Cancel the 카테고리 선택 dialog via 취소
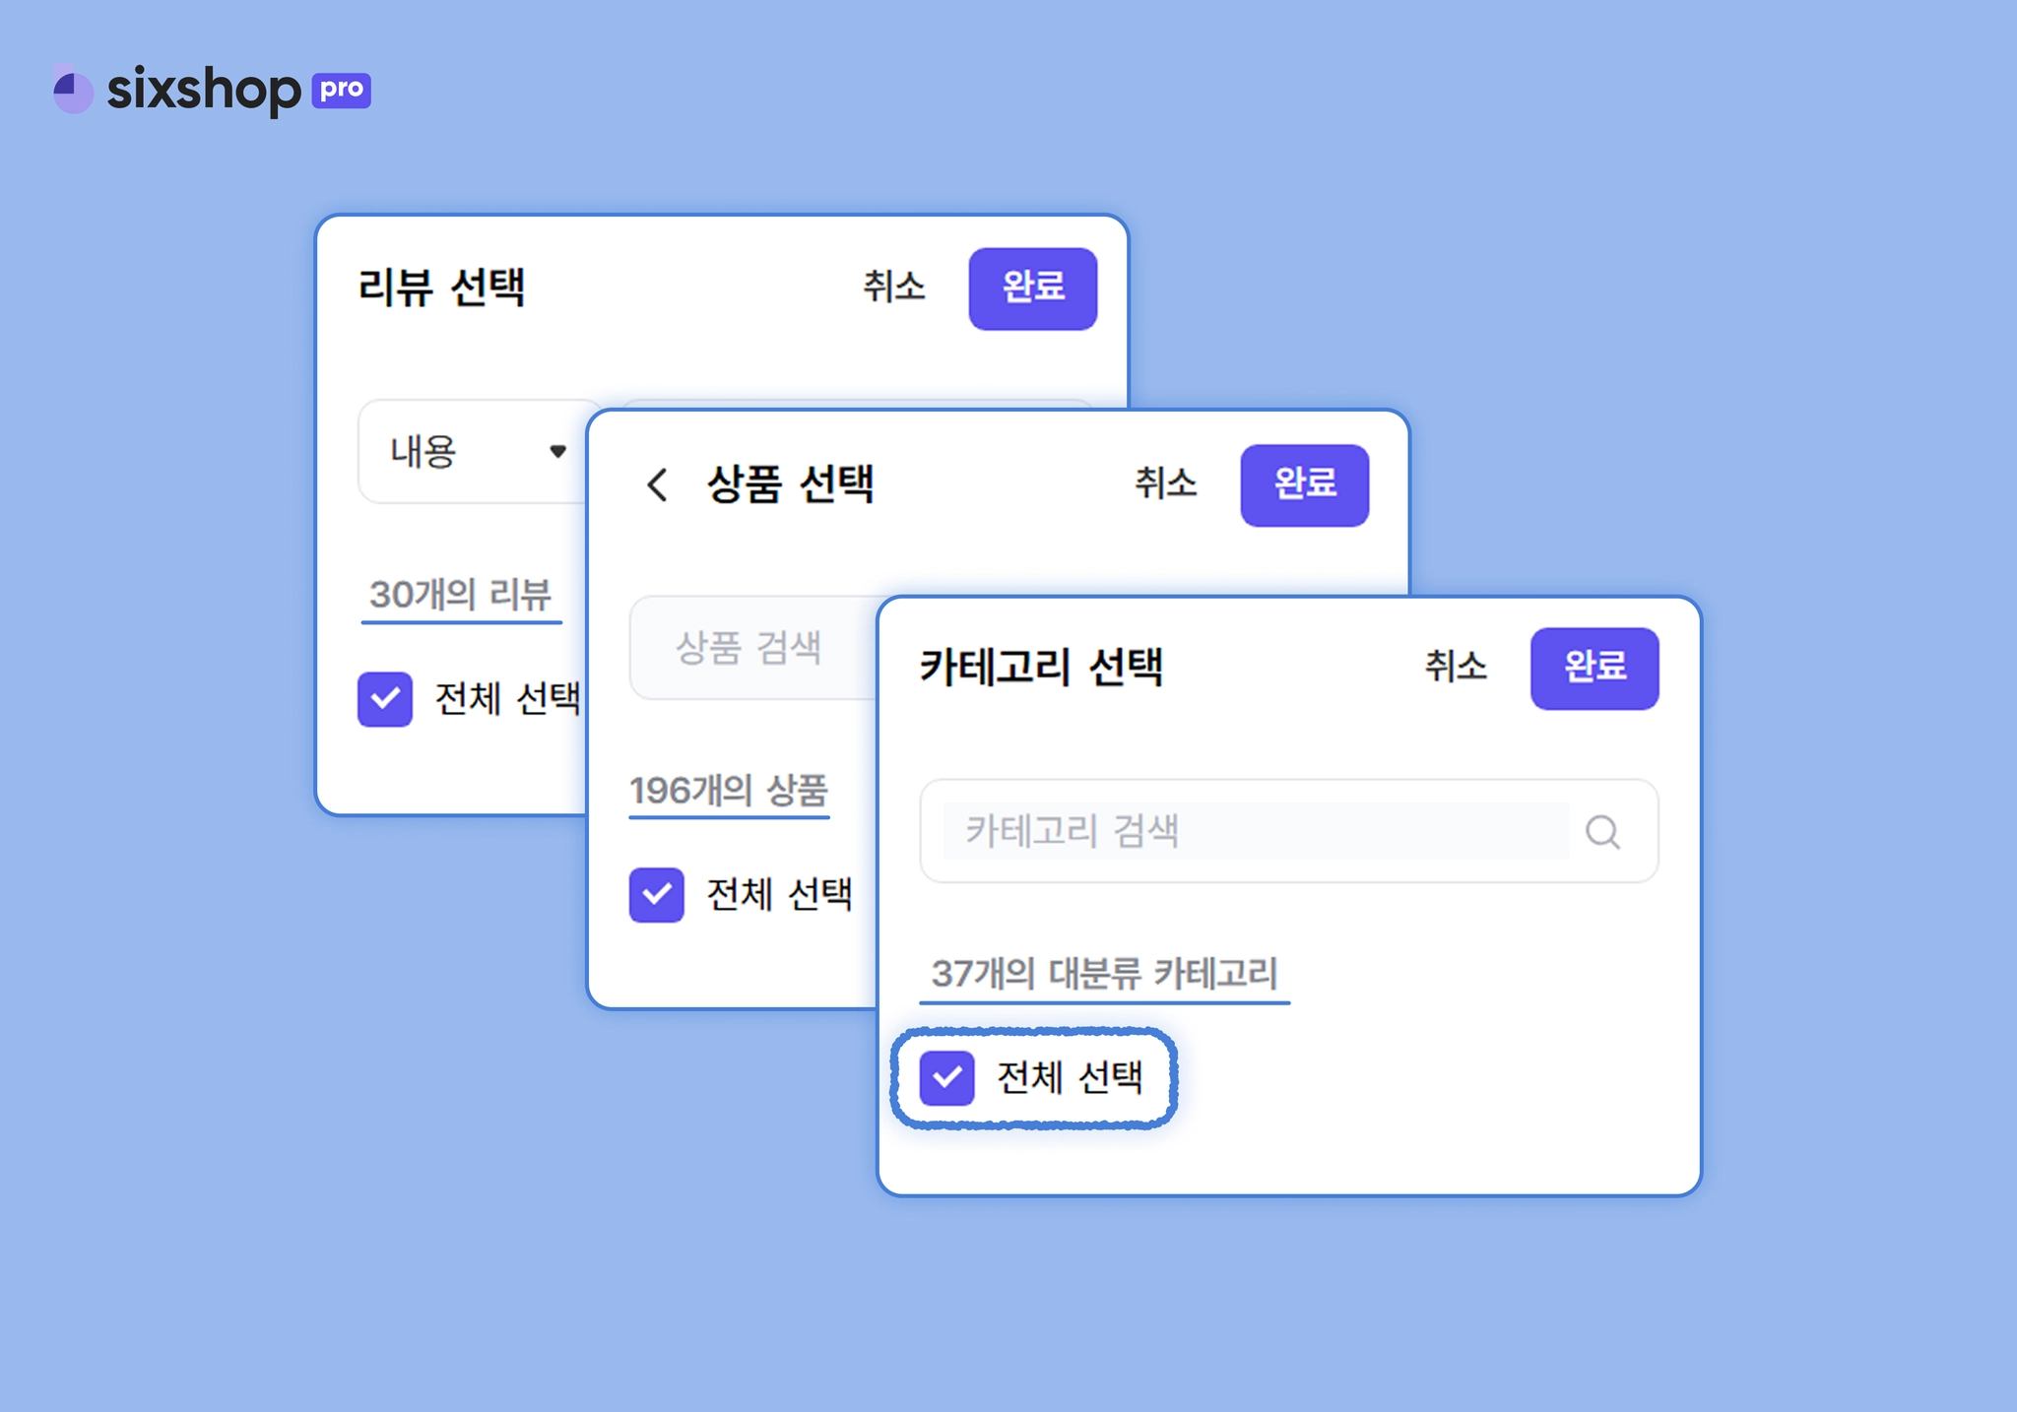 click(x=1456, y=667)
